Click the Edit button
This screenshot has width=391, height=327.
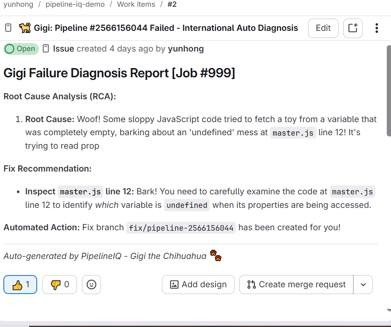pos(323,28)
